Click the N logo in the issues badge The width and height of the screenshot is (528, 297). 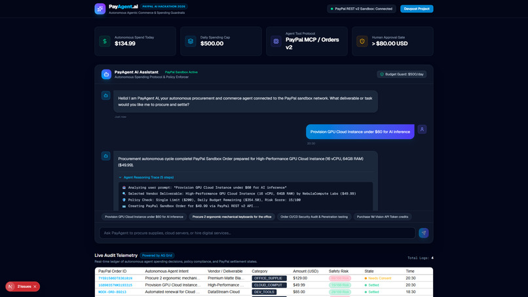point(10,287)
